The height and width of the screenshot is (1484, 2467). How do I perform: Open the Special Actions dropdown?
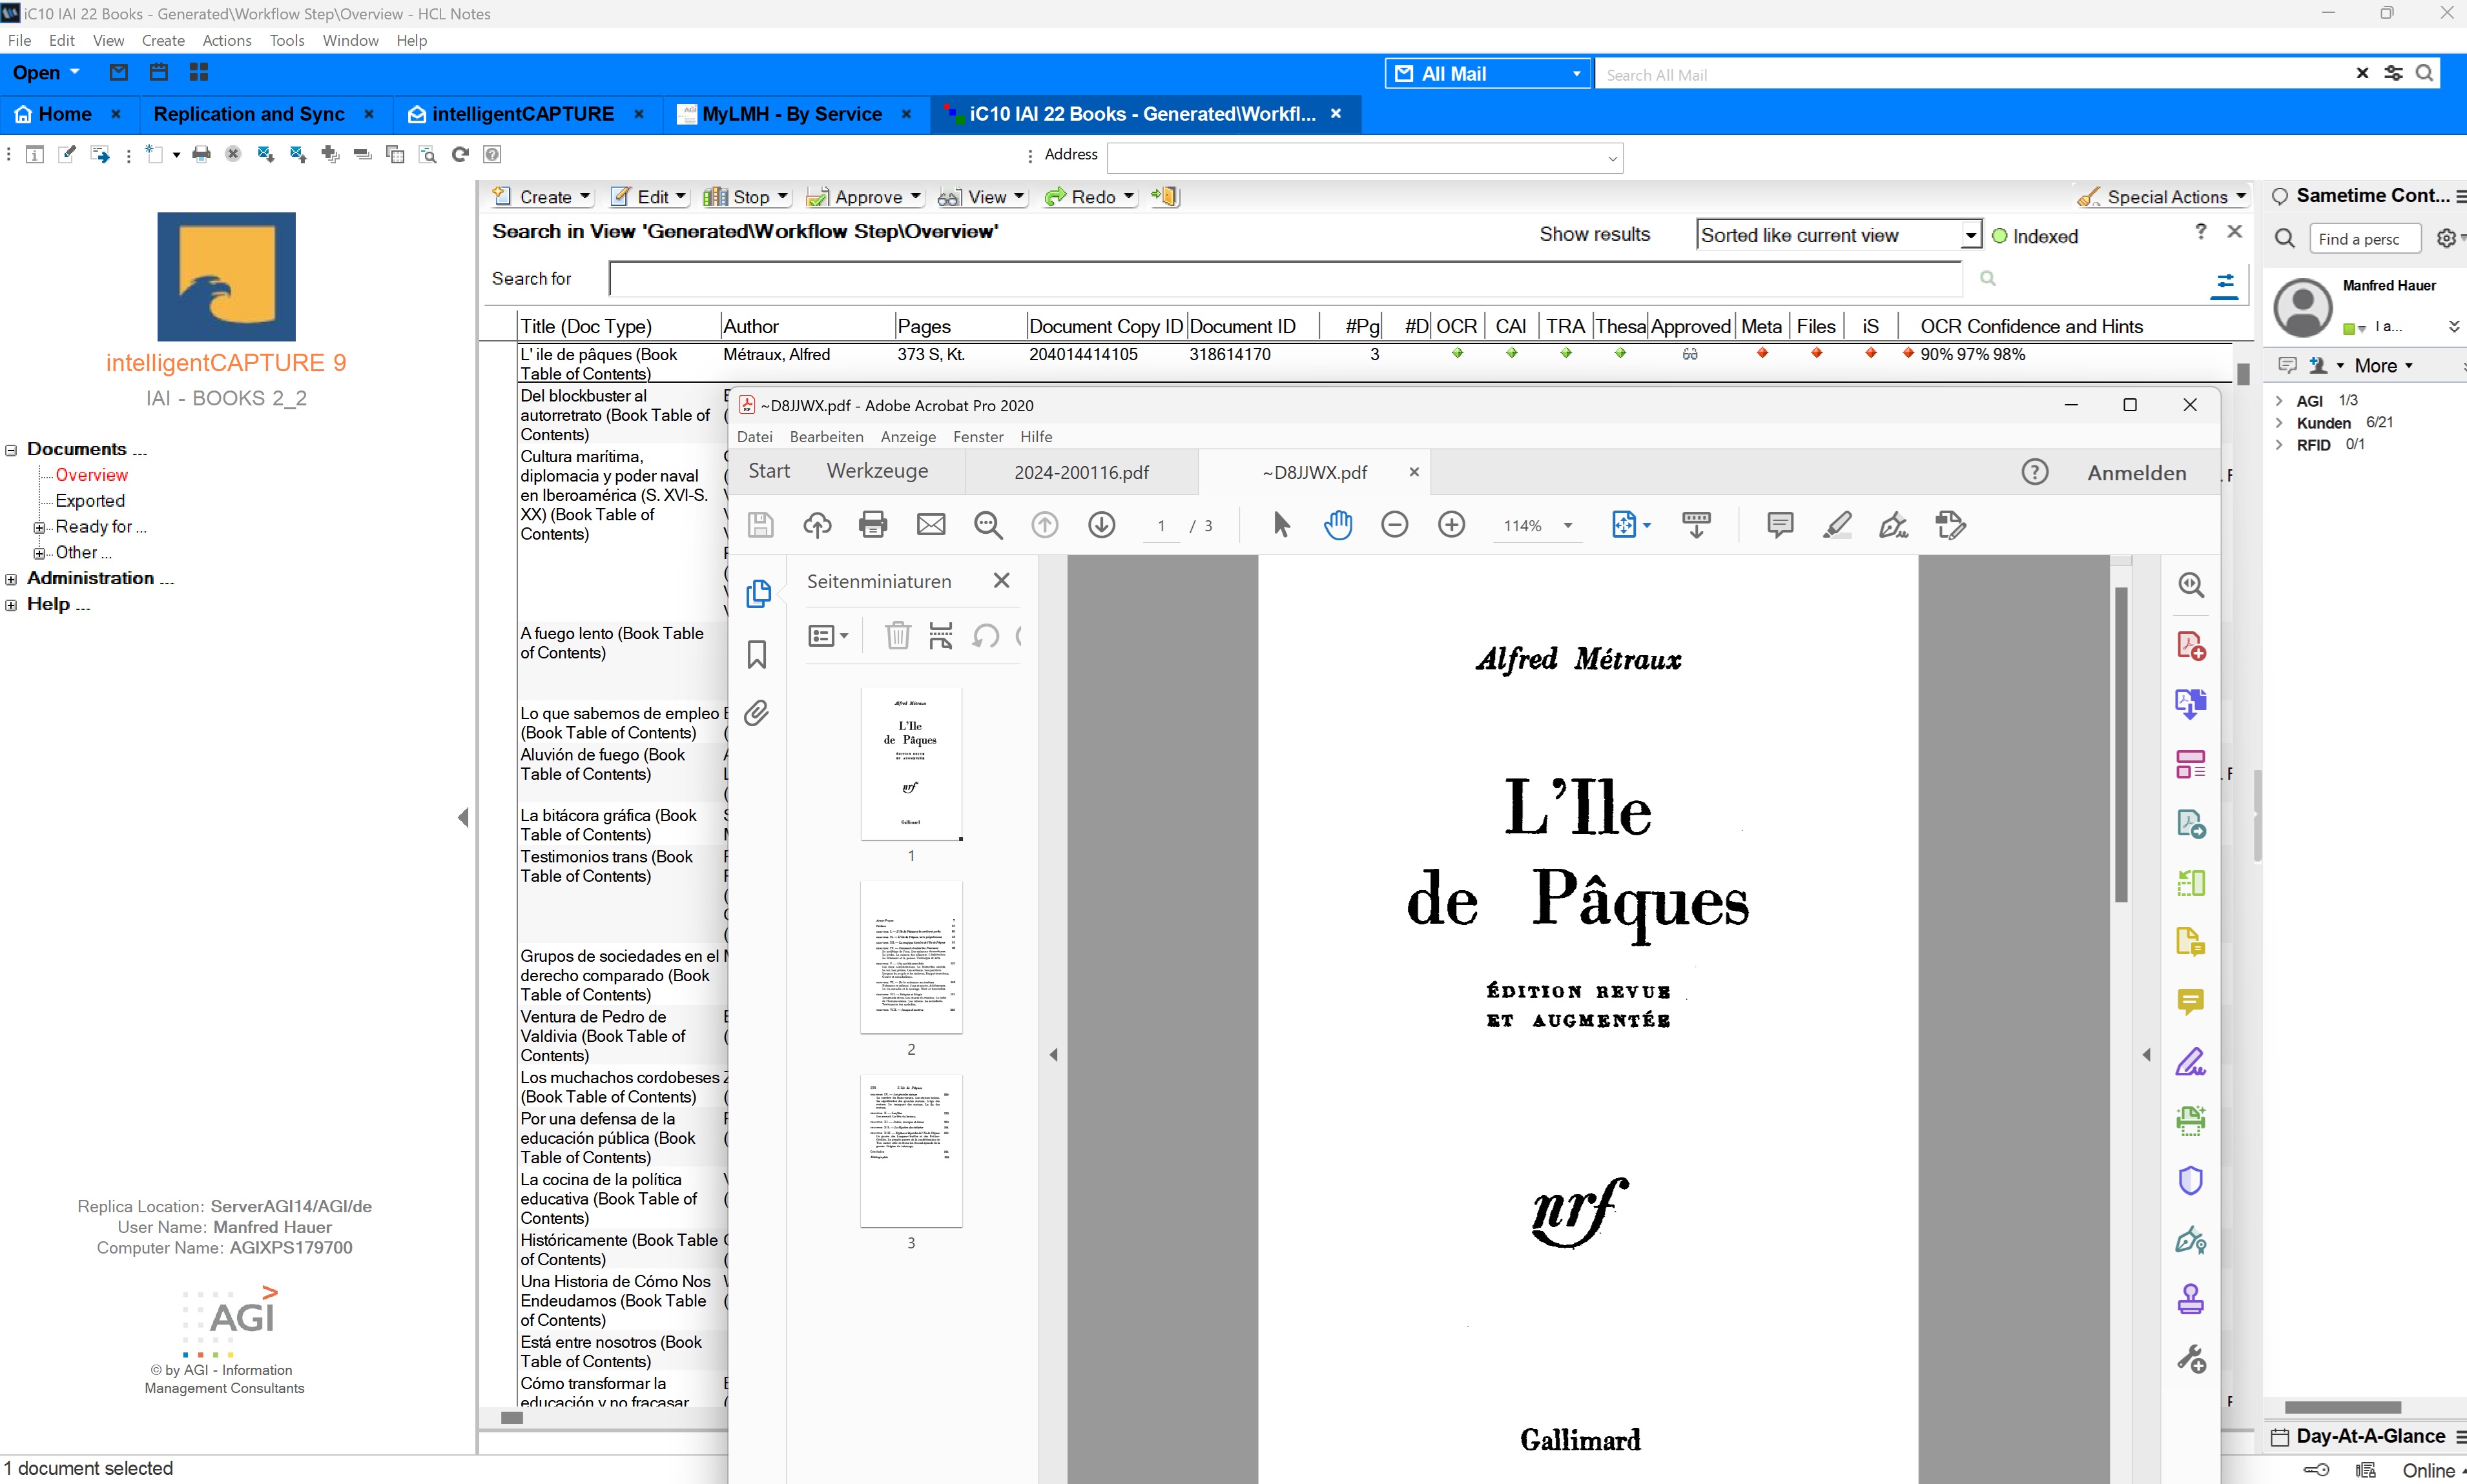[x=2163, y=197]
